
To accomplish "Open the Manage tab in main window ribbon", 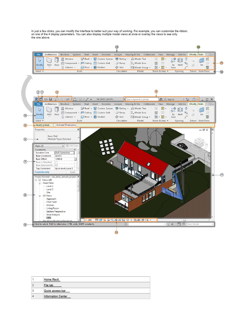I will 171,104.
